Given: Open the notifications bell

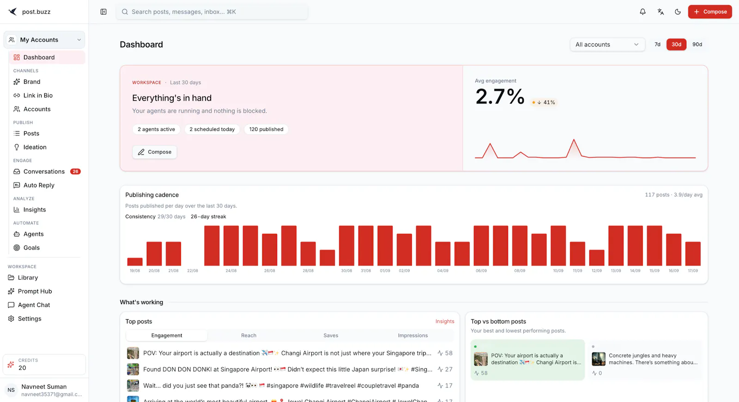Looking at the screenshot, I should pos(642,12).
